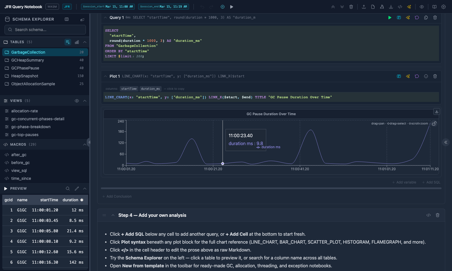Select the GCHeapSummary table

[45, 60]
